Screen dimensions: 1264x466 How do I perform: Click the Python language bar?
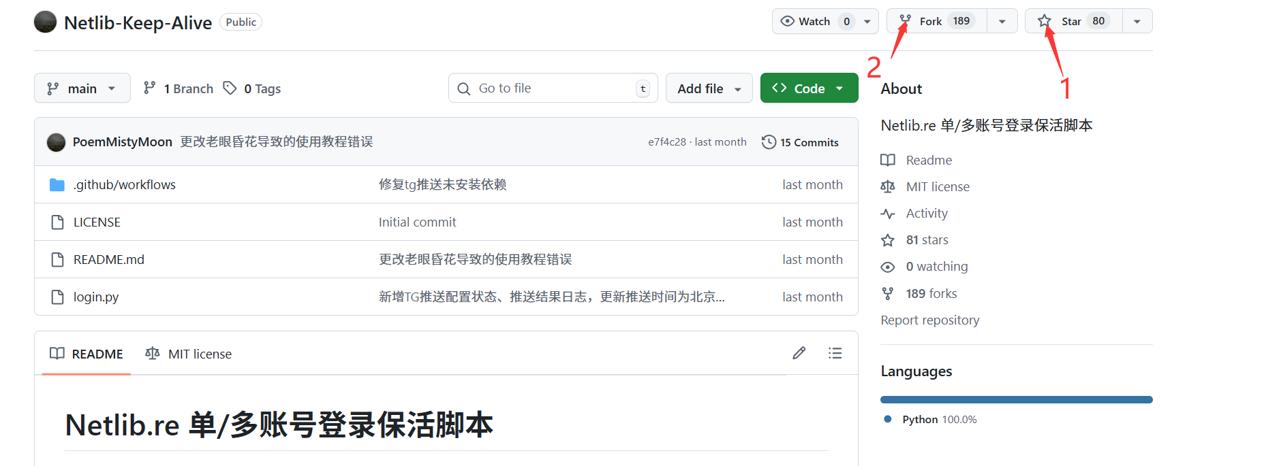(x=1016, y=400)
